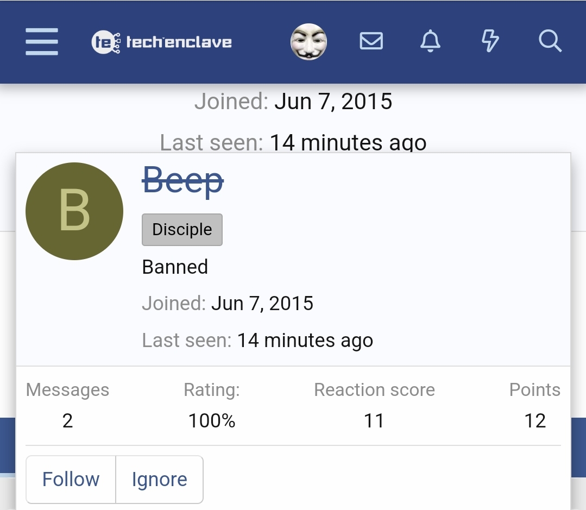The image size is (586, 510).
Task: Open search with the magnifier icon
Action: click(x=550, y=41)
